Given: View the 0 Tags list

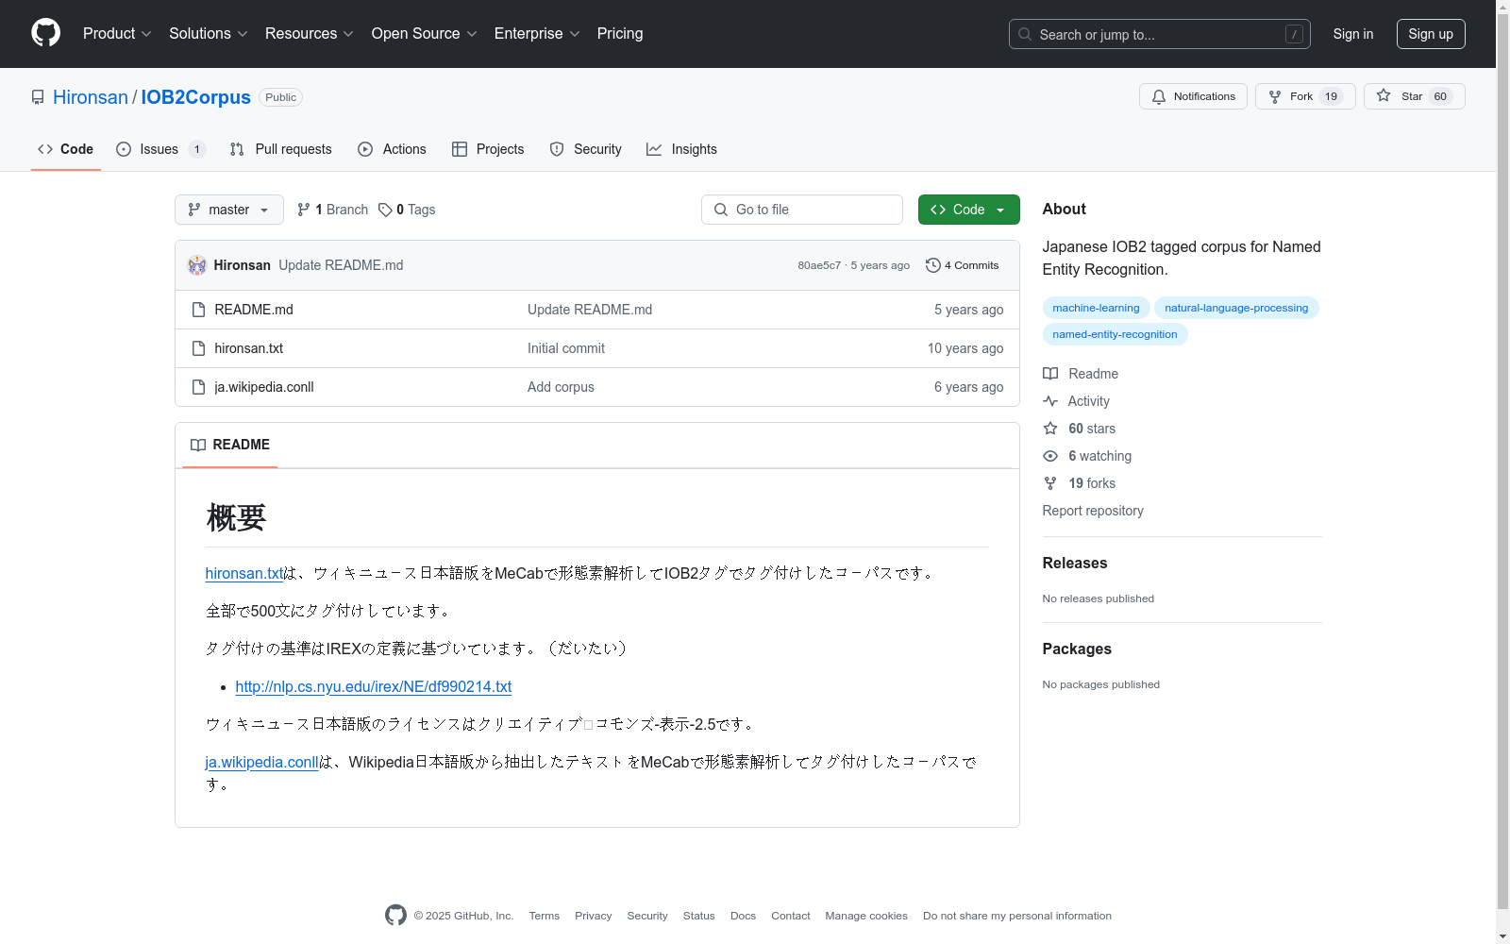Looking at the screenshot, I should click(407, 210).
